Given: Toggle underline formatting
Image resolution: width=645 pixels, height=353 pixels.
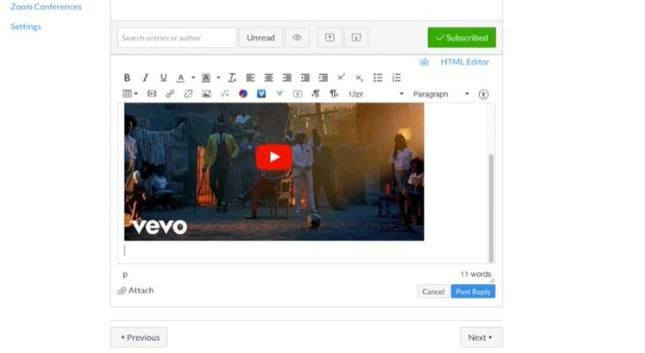Looking at the screenshot, I should coord(163,78).
